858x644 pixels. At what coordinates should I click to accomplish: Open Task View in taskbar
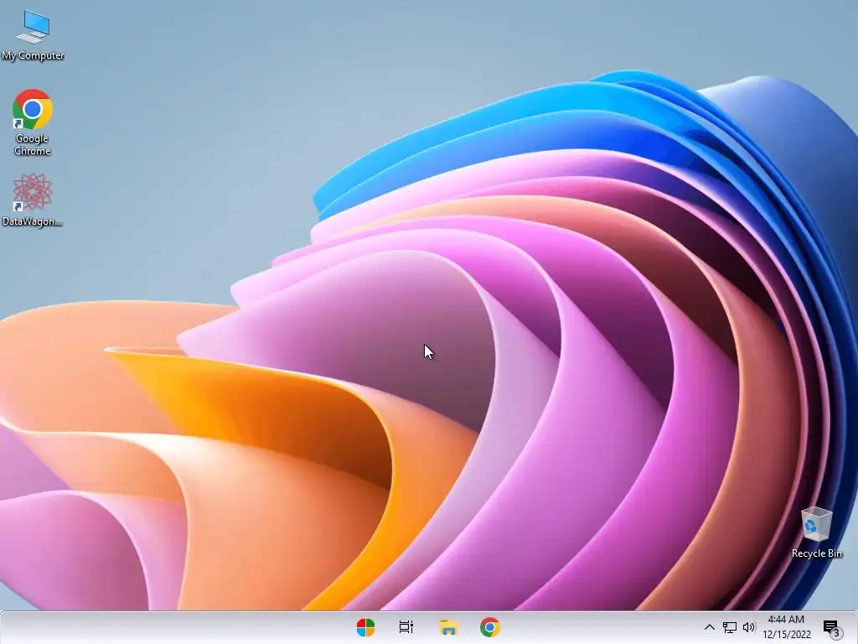406,627
